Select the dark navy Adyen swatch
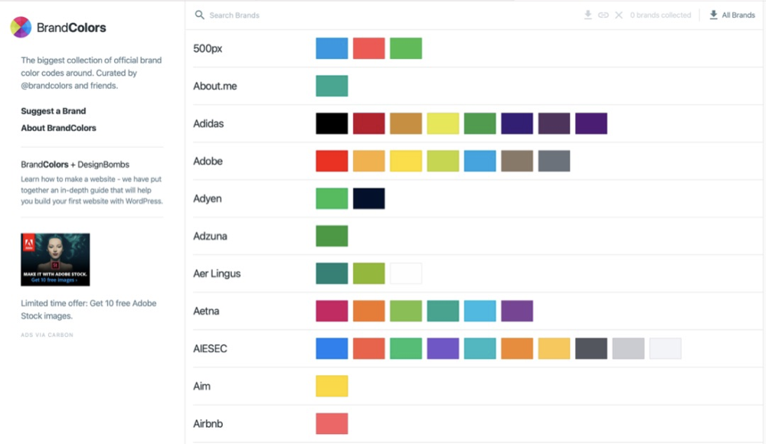Screen dimensions: 766x444 click(368, 198)
